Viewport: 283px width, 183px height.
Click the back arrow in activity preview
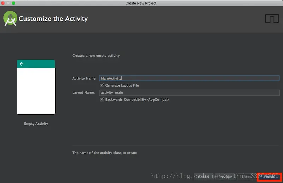[22, 64]
